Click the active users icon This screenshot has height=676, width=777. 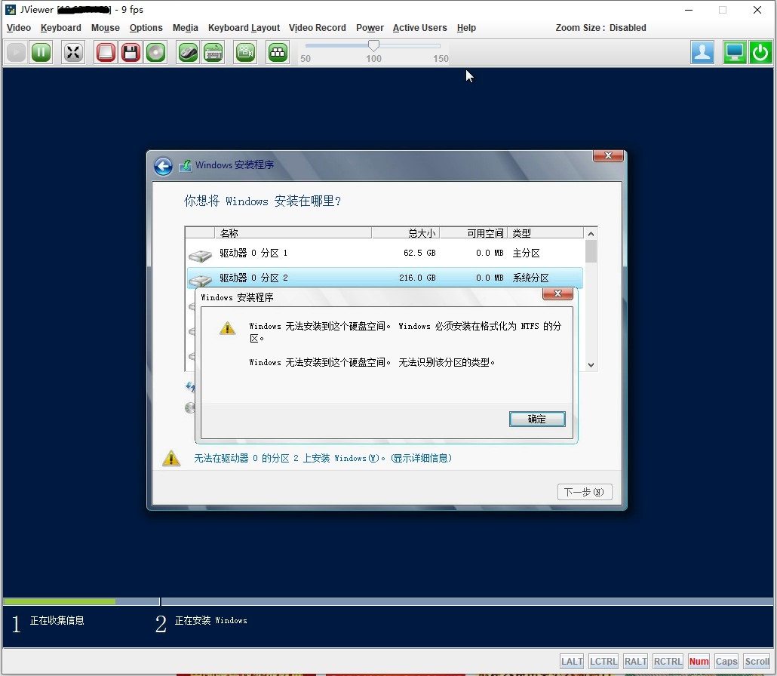(702, 52)
